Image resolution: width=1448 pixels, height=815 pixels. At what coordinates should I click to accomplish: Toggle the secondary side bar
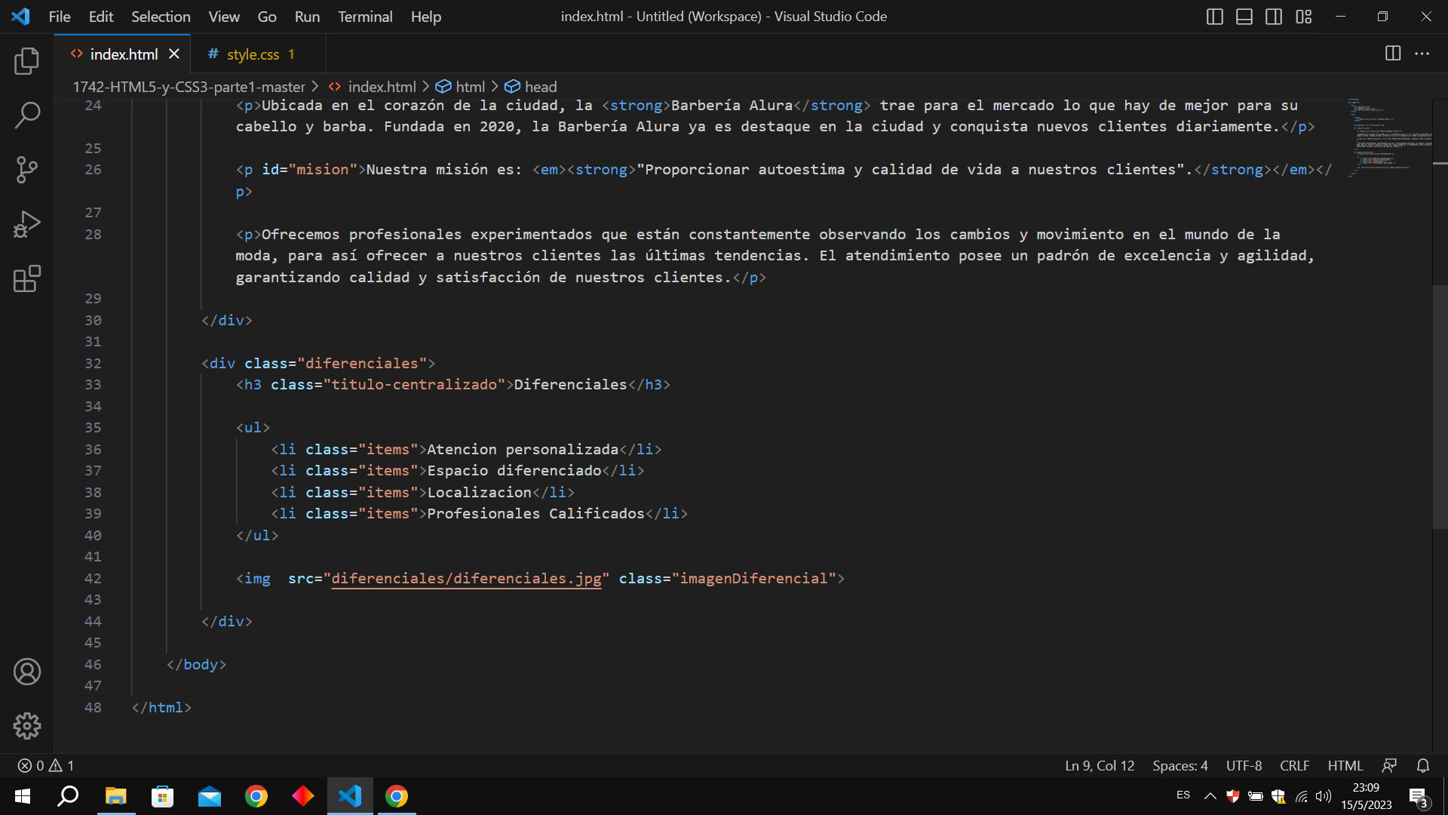click(1274, 17)
